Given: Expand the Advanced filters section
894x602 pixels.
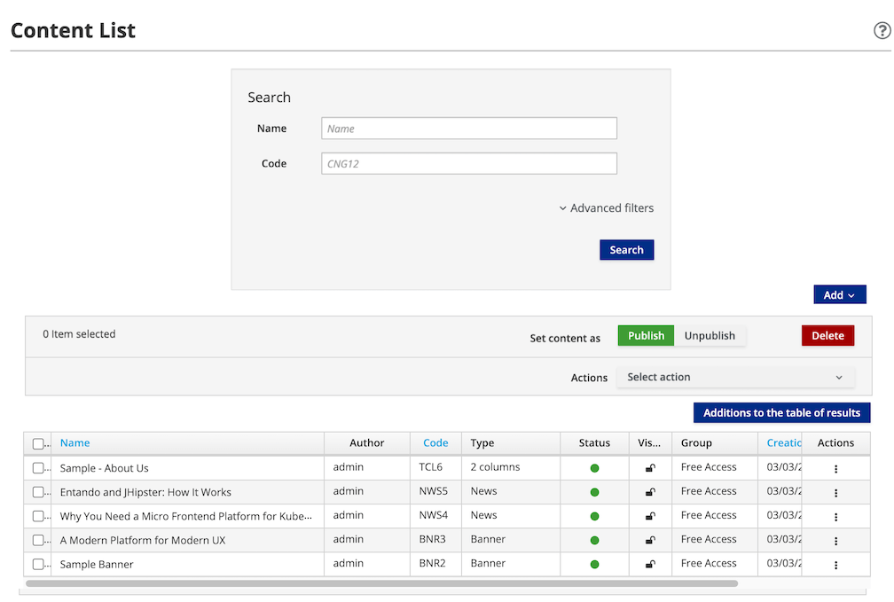Looking at the screenshot, I should pos(607,208).
